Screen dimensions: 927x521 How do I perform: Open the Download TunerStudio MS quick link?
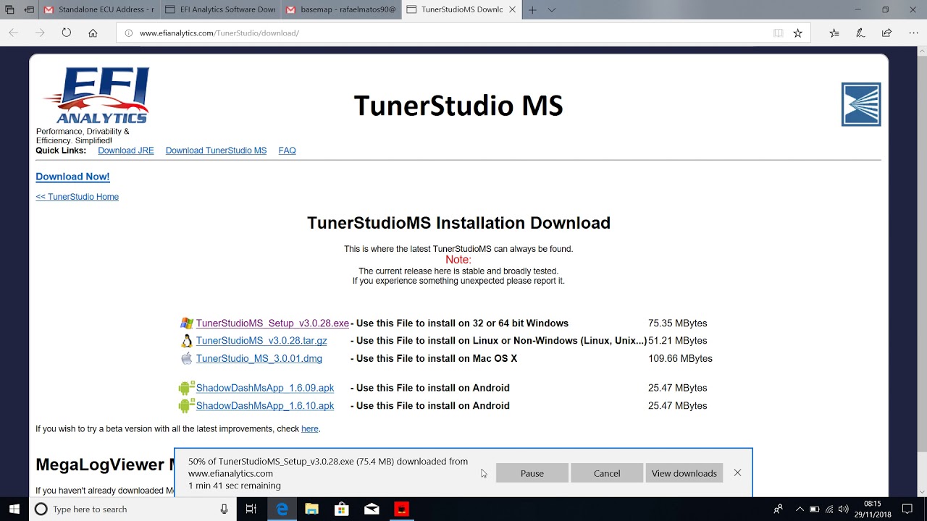click(216, 151)
